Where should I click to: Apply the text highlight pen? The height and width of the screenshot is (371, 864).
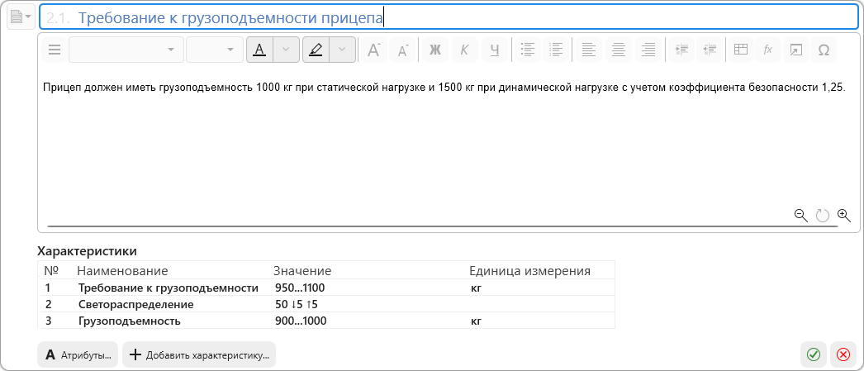[x=316, y=50]
